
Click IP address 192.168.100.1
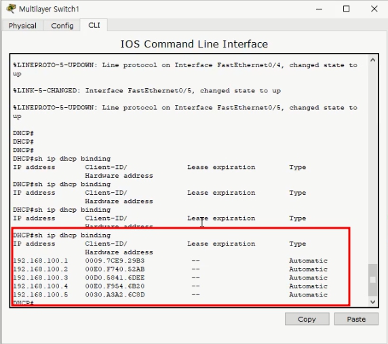click(x=41, y=261)
